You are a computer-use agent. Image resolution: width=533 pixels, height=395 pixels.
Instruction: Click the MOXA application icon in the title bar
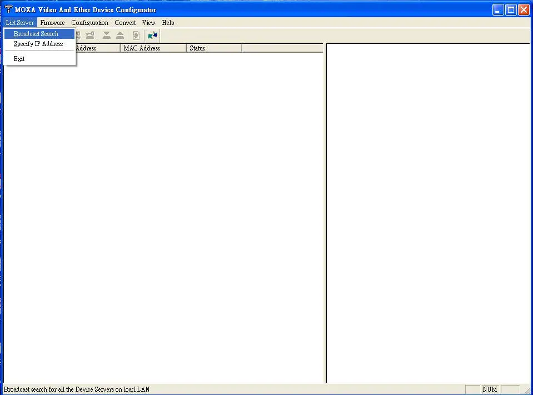tap(7, 9)
